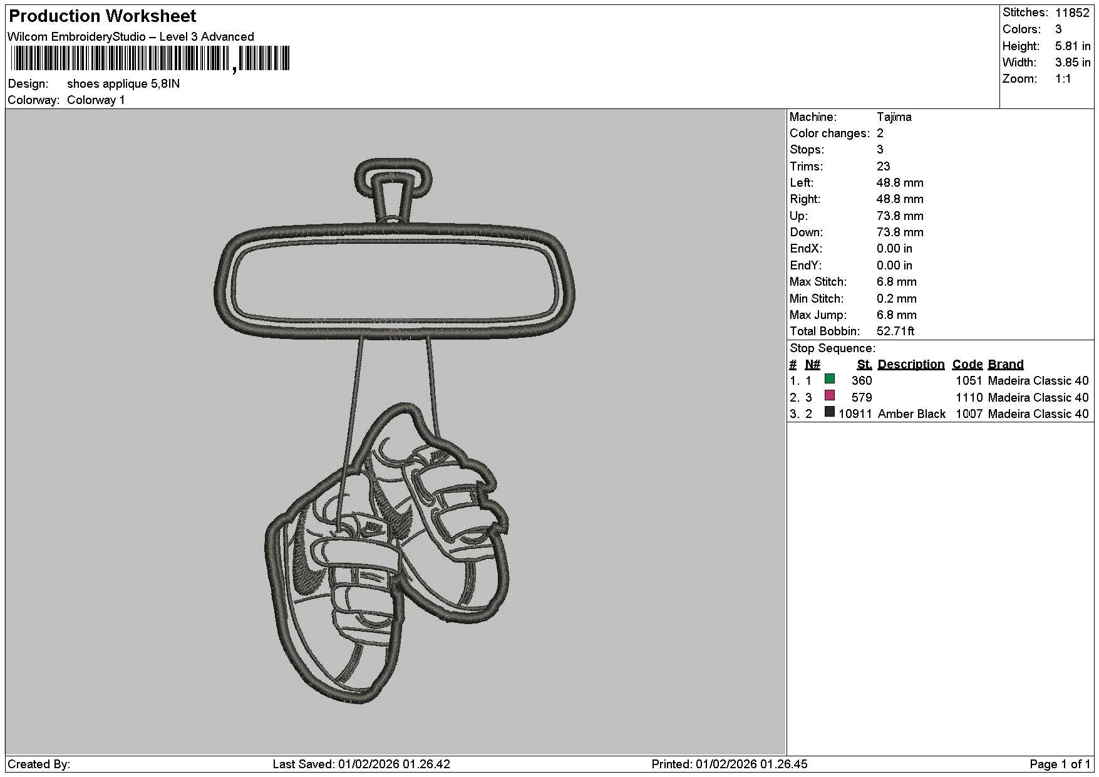Select the Amber Black stop sequence row
Viewport: 1099px width, 777px height.
[939, 414]
